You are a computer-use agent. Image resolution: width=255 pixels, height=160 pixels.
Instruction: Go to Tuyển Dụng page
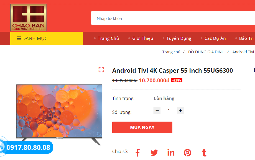click(x=179, y=38)
